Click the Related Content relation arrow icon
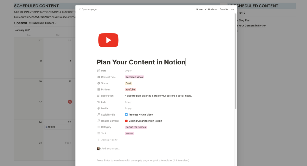This screenshot has height=166, width=307. click(99, 121)
